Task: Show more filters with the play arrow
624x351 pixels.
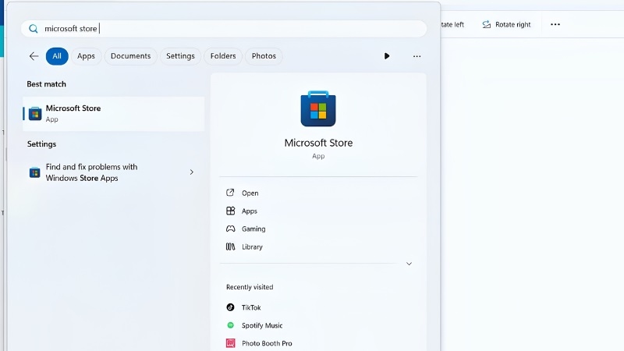Action: [x=387, y=56]
